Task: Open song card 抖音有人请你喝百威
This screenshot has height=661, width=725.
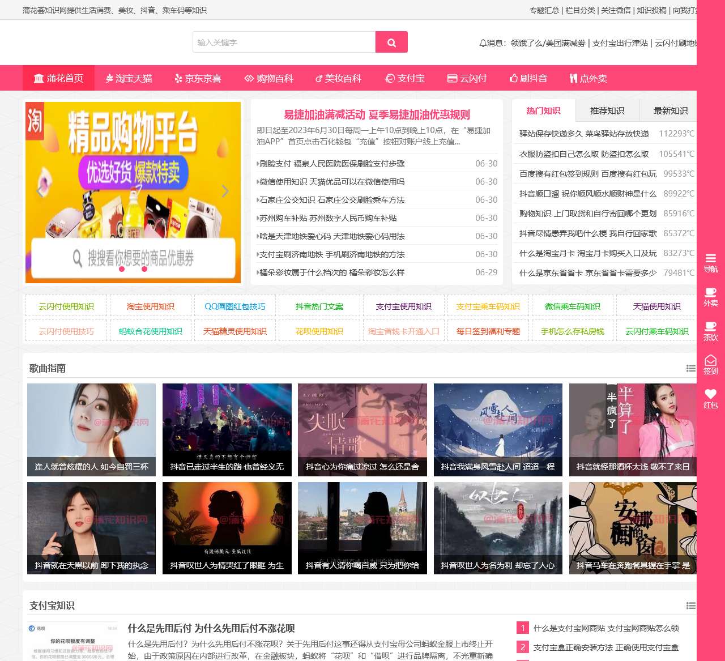Action: tap(362, 528)
